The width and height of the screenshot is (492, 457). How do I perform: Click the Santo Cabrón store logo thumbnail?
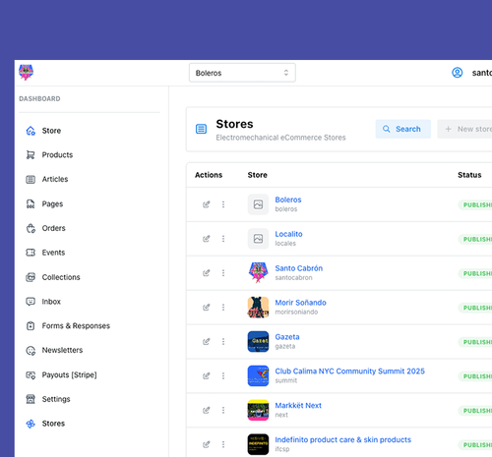click(x=258, y=273)
